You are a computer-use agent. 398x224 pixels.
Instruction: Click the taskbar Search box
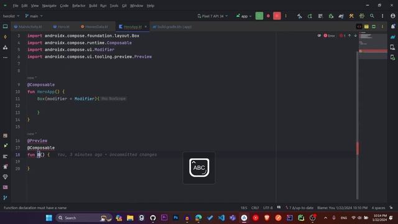point(84,218)
